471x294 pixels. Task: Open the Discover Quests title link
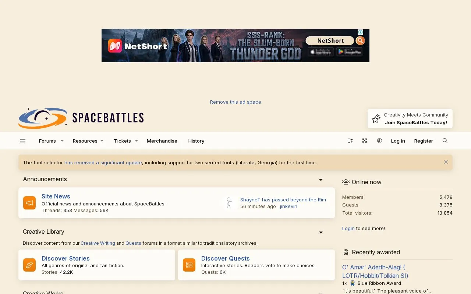[226, 258]
